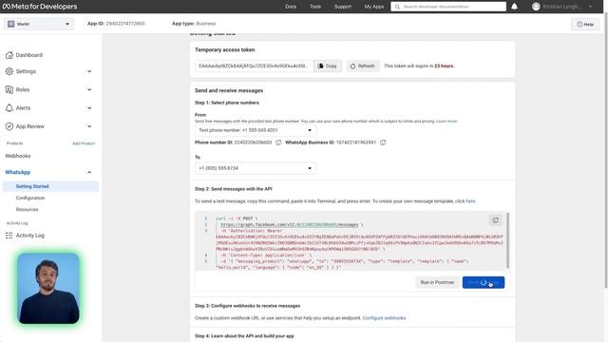Copy the curl command code block
The width and height of the screenshot is (608, 342).
[495, 219]
